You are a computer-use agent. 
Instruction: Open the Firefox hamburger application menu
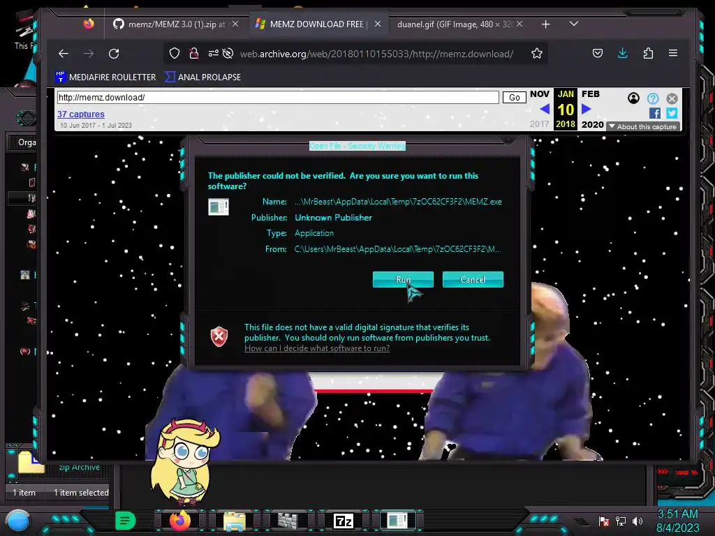coord(672,53)
